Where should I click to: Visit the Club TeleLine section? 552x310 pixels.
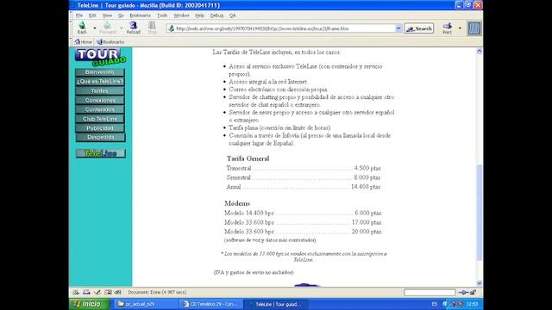coord(100,119)
